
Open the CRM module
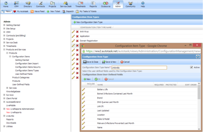(x=16, y=4)
